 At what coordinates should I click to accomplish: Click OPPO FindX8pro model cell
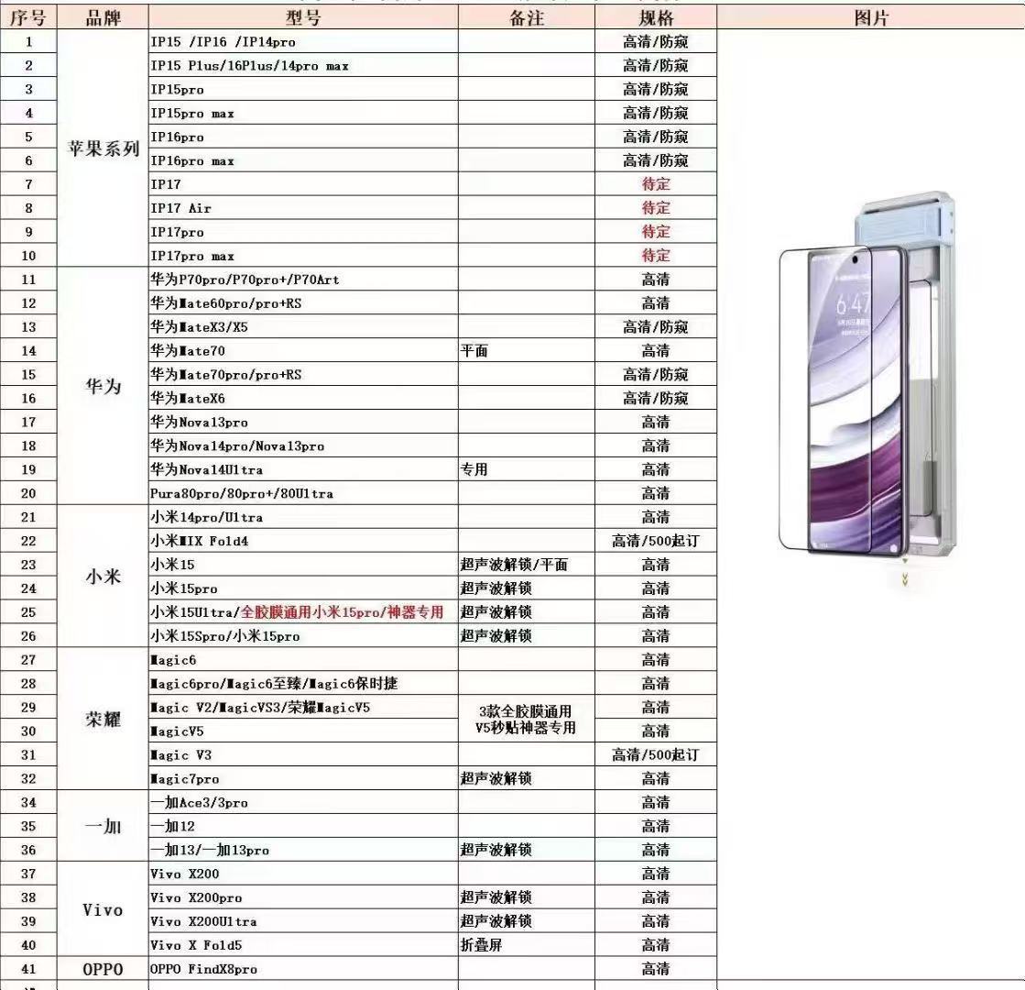click(303, 969)
